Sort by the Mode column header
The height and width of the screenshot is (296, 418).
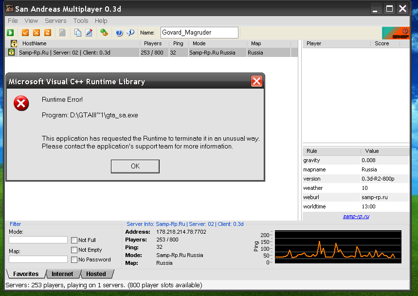[x=218, y=43]
